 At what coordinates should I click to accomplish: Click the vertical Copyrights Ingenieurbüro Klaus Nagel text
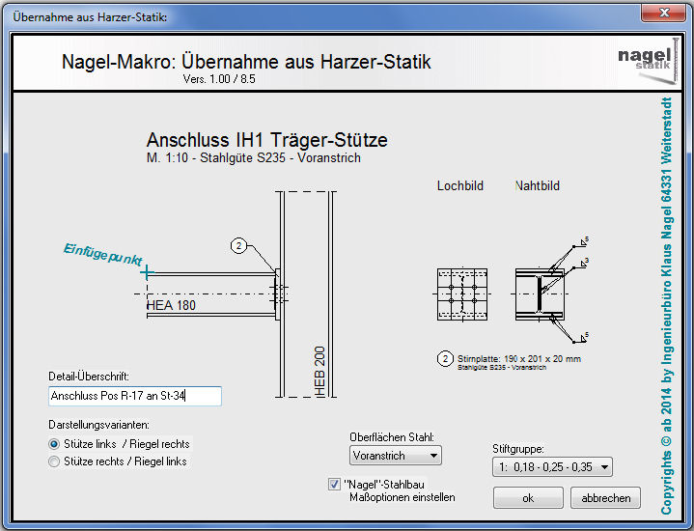665,305
